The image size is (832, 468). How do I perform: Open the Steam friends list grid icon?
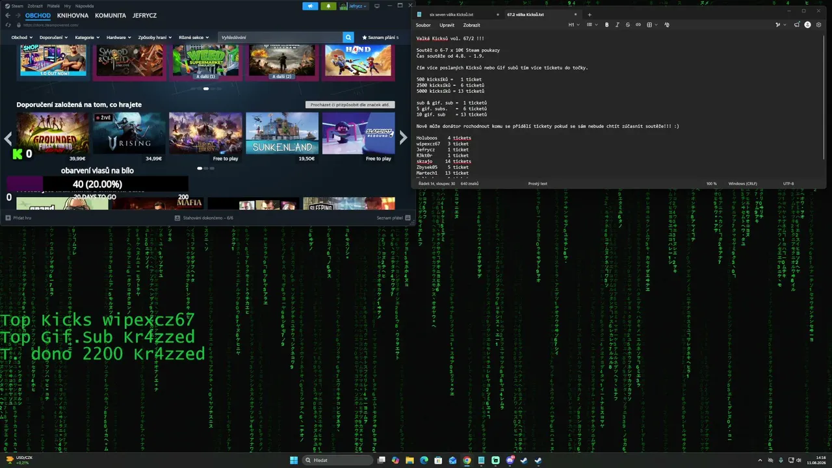coord(408,218)
